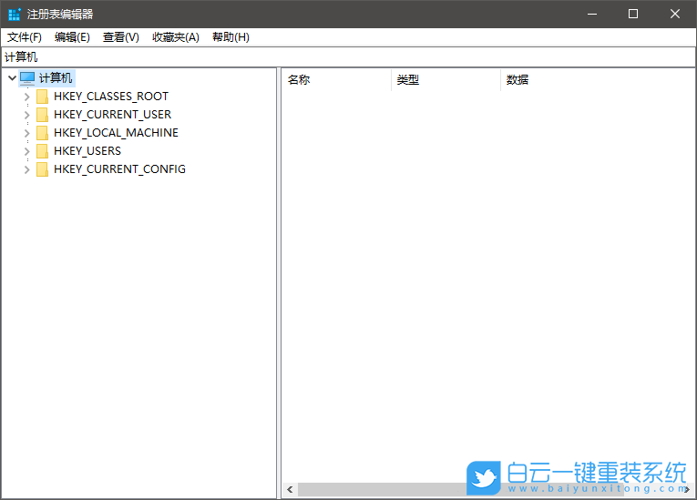The width and height of the screenshot is (697, 500).
Task: Click the address bar showing 计算机
Action: (346, 57)
